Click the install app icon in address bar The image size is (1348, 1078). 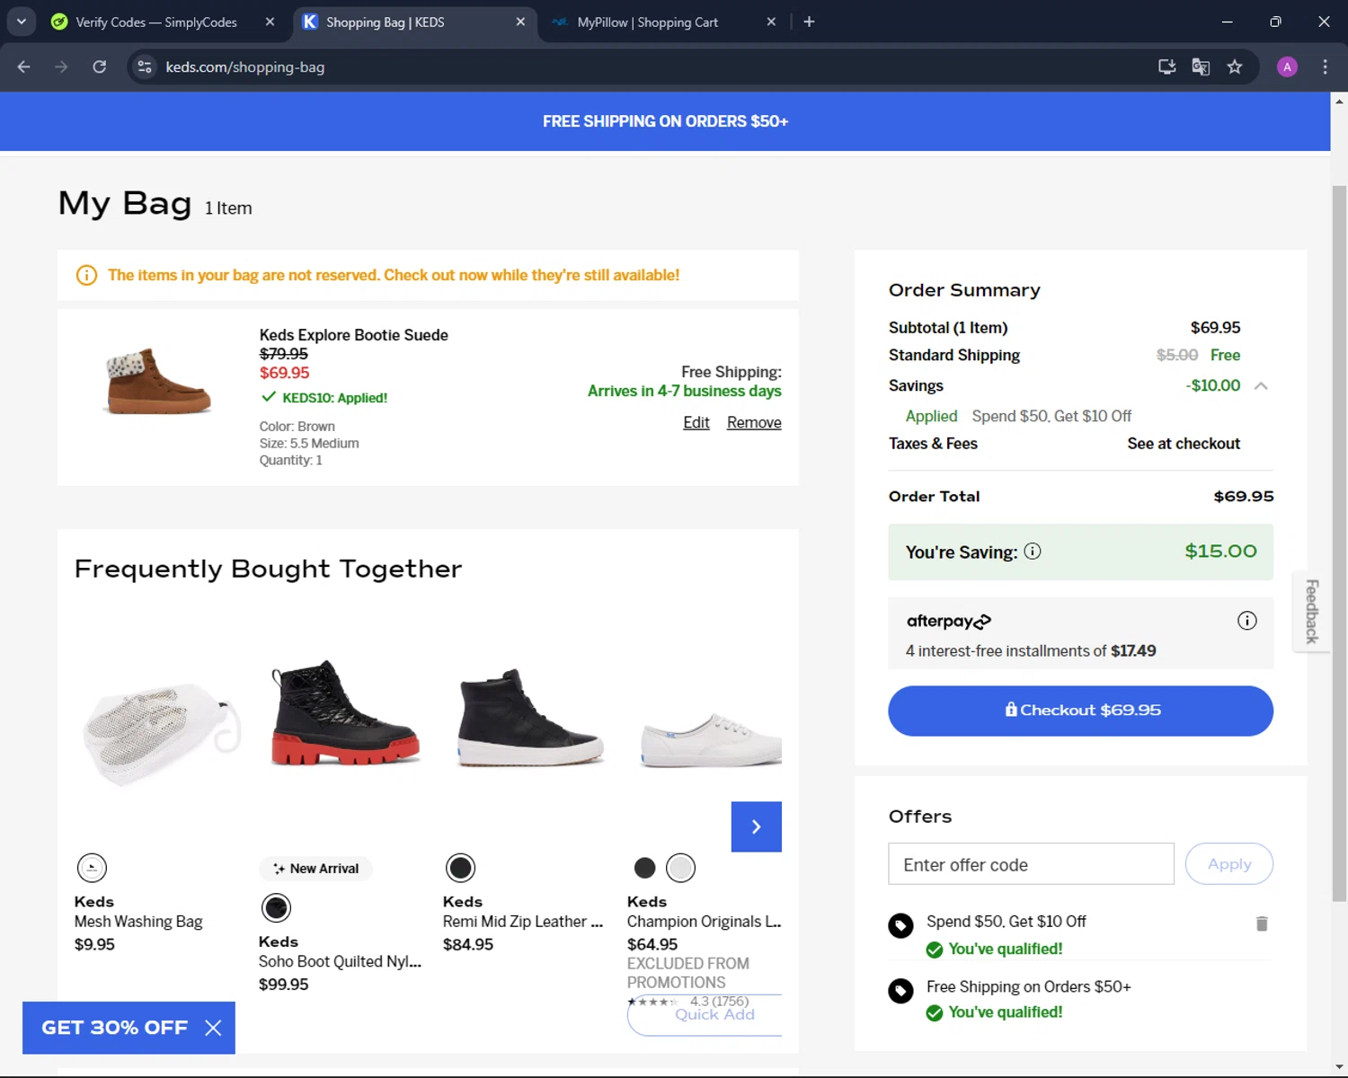[x=1166, y=66]
